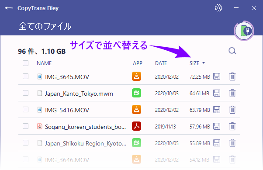Save IMG_3646.MOV to PC
Viewport: 263px width, 170px height.
click(217, 160)
